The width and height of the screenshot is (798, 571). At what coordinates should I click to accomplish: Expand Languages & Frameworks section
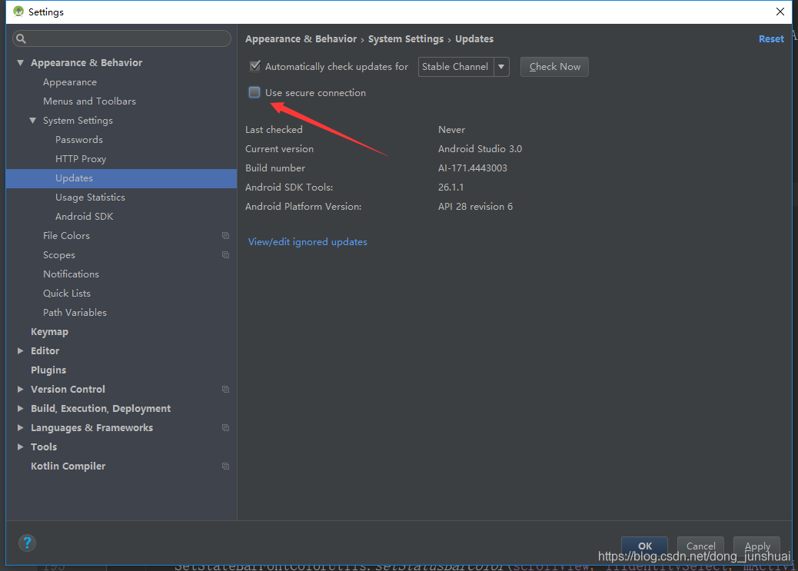coord(20,428)
